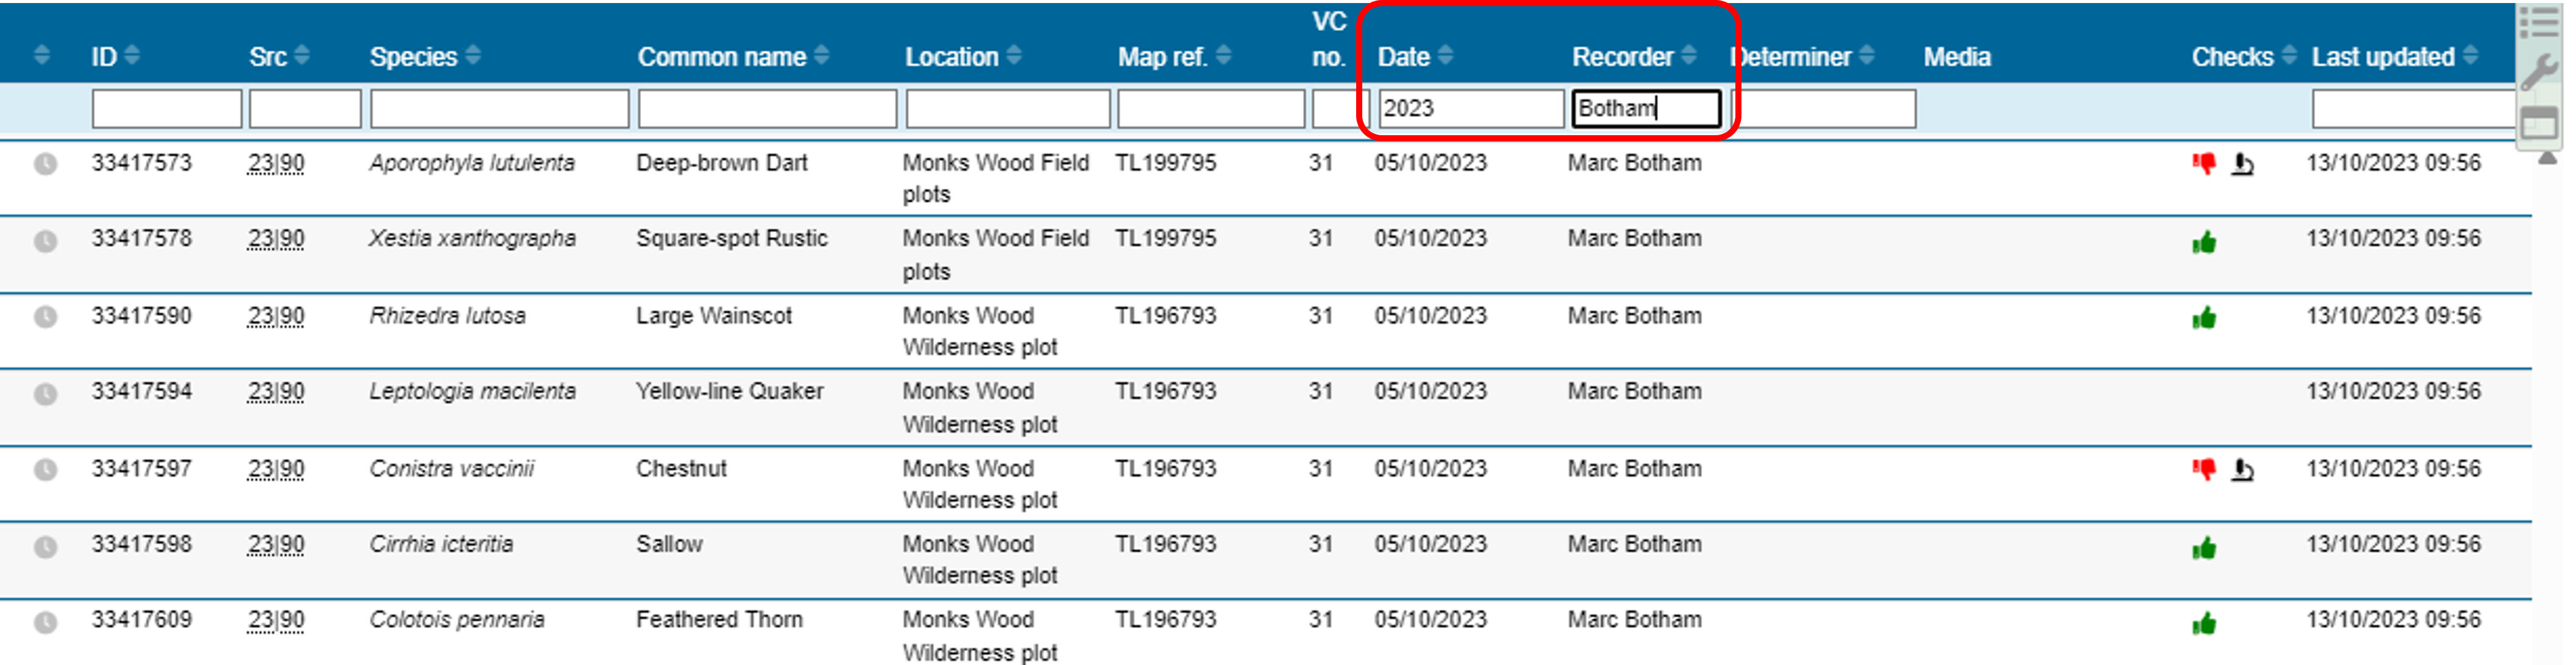2576x665 pixels.
Task: Select species Rhizedra lutosa
Action: click(447, 316)
